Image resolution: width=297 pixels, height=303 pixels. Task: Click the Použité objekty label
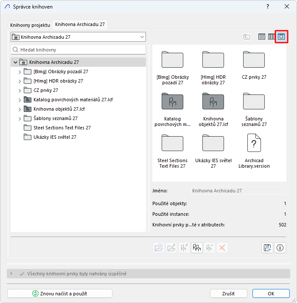pos(169,203)
